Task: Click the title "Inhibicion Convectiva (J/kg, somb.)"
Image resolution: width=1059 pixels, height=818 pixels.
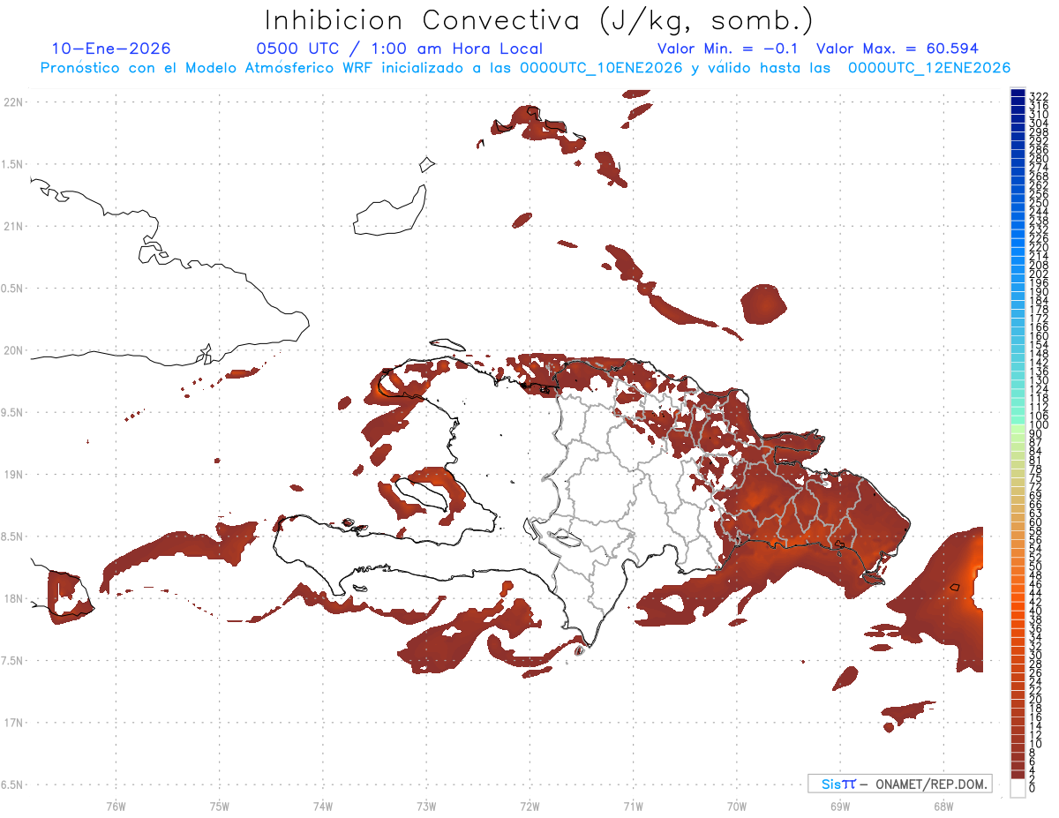Action: tap(539, 20)
